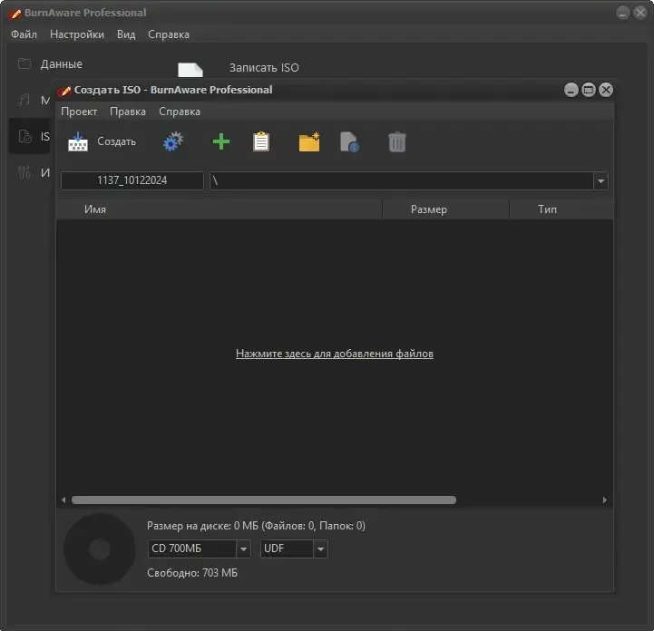
Task: Add files with the green plus icon
Action: click(x=221, y=141)
